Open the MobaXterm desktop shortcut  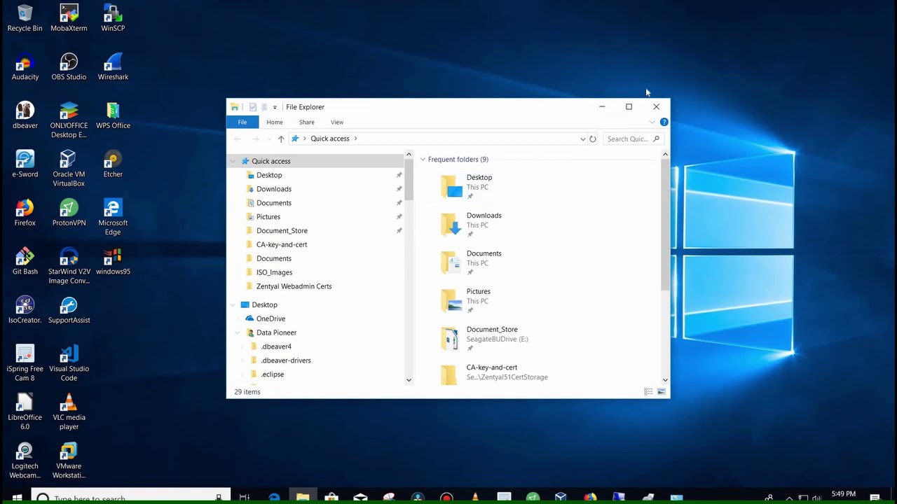(x=69, y=18)
